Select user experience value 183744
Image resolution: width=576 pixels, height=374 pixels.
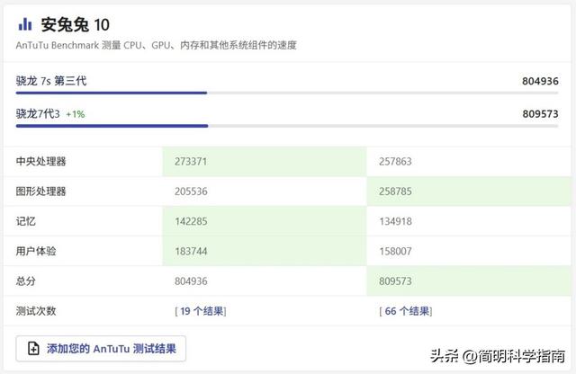click(x=191, y=252)
